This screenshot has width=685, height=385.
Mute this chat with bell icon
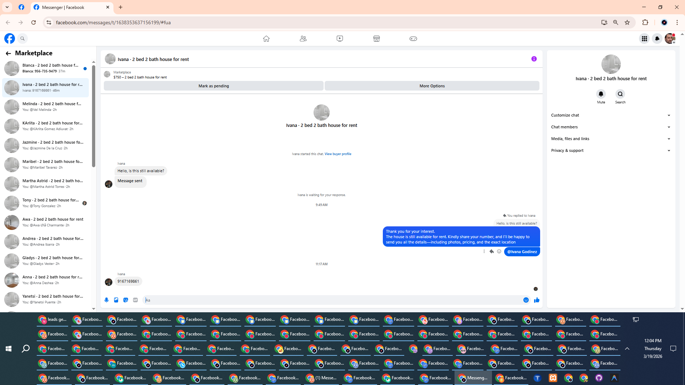click(x=601, y=94)
